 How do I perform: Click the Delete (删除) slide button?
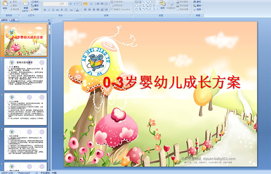tap(35, 9)
